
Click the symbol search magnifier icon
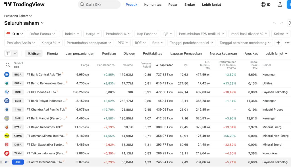tap(8, 65)
